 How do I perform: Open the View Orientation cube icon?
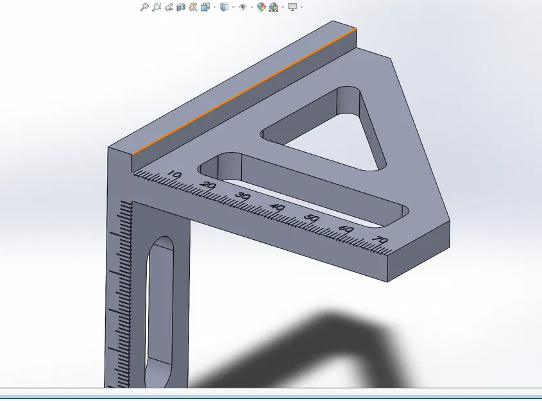click(224, 8)
